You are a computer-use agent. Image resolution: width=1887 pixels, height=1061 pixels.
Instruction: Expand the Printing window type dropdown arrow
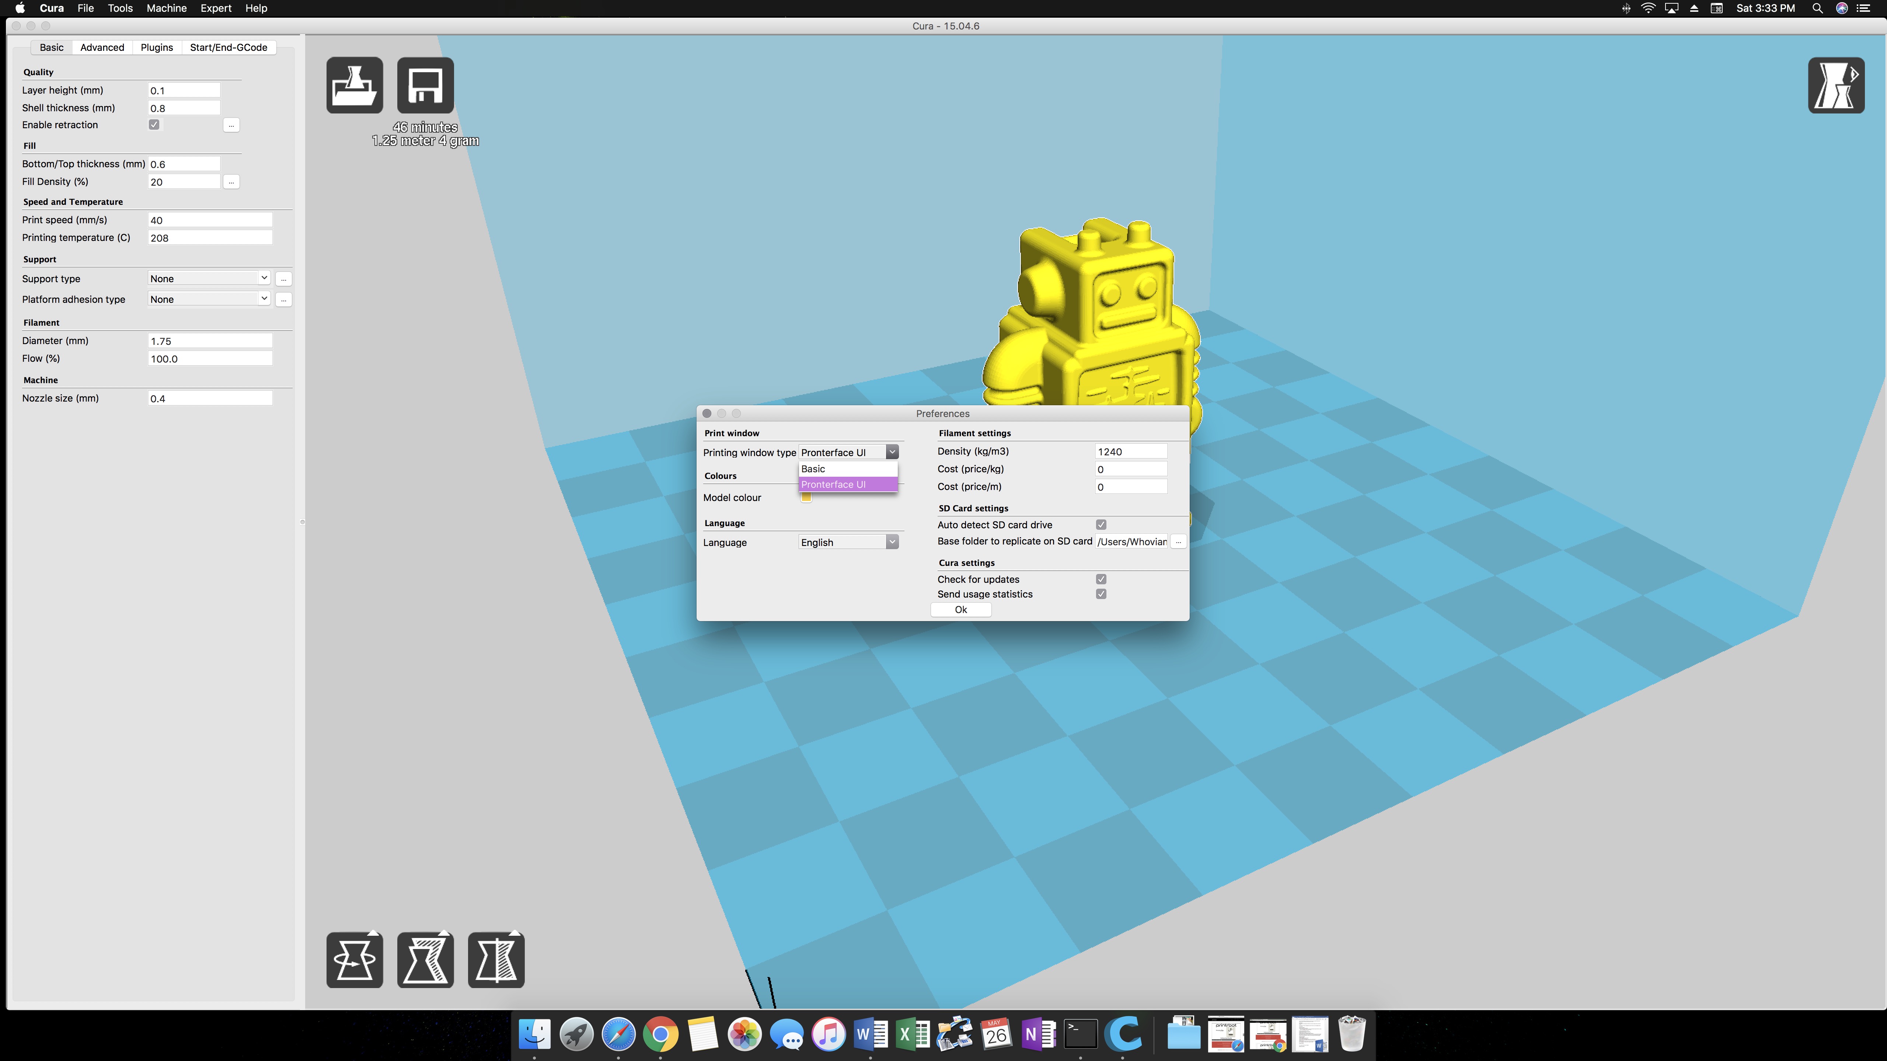coord(892,452)
